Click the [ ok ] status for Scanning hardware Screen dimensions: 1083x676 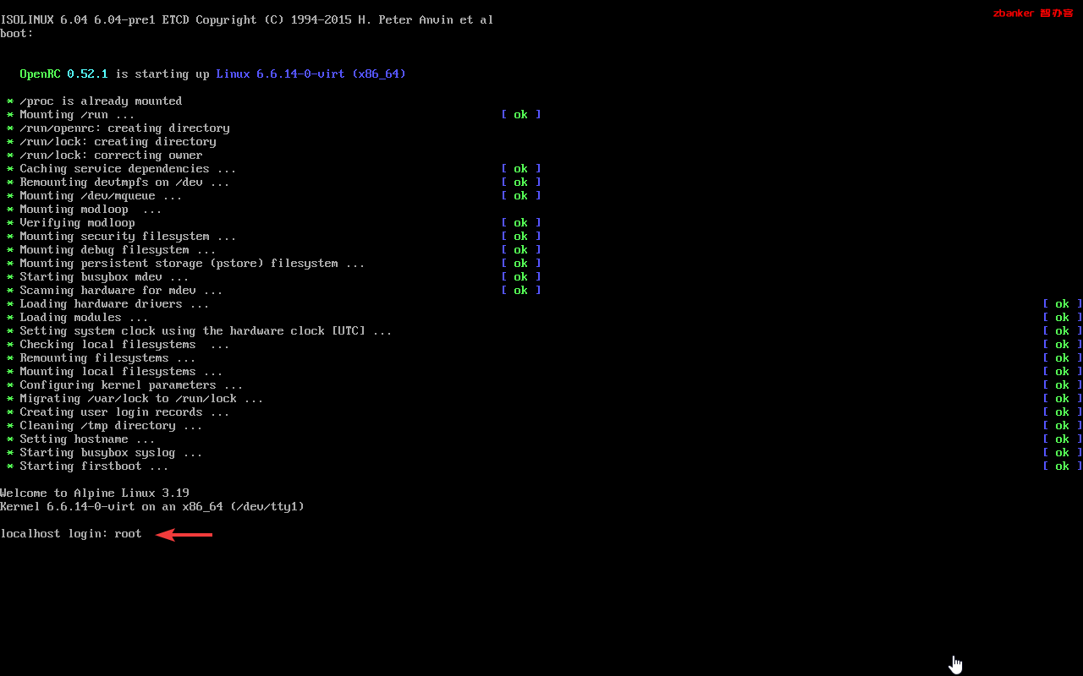[x=521, y=291]
